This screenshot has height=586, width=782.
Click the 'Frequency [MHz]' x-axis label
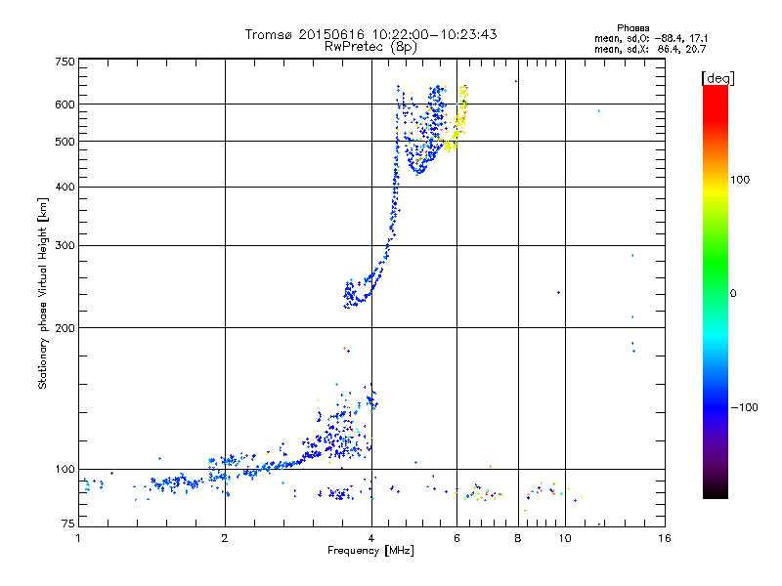370,551
